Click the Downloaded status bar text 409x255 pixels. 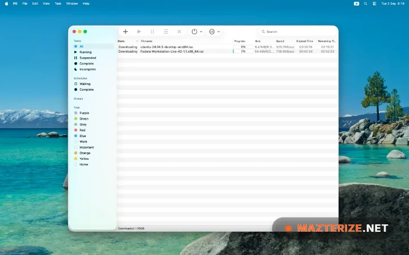[131, 228]
